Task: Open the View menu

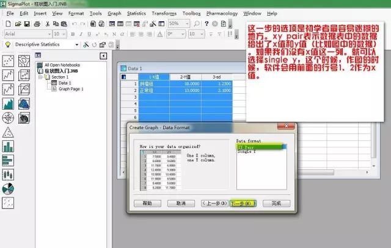Action: (57, 13)
